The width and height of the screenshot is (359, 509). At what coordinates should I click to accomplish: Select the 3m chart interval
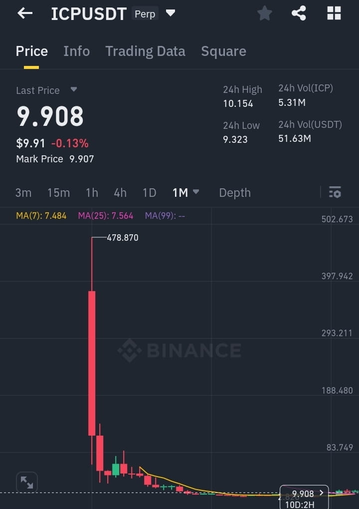(x=23, y=193)
